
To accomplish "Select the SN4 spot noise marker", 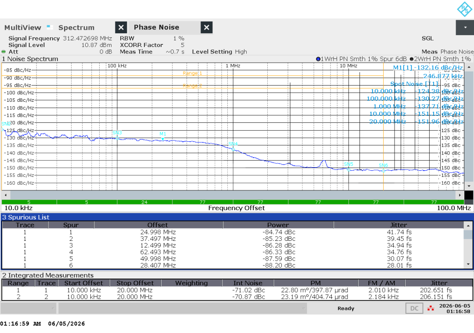I will pos(233,149).
